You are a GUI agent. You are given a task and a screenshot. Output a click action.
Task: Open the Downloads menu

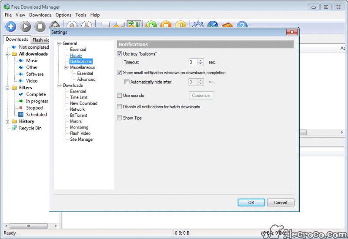40,15
